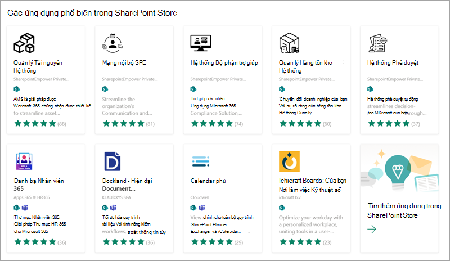Image resolution: width=450 pixels, height=261 pixels.
Task: Open the Danh bạ Nhân viên 365 title
Action: pyautogui.click(x=39, y=184)
